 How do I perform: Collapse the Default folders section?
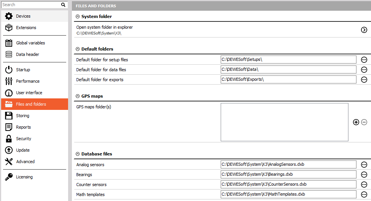(78, 49)
